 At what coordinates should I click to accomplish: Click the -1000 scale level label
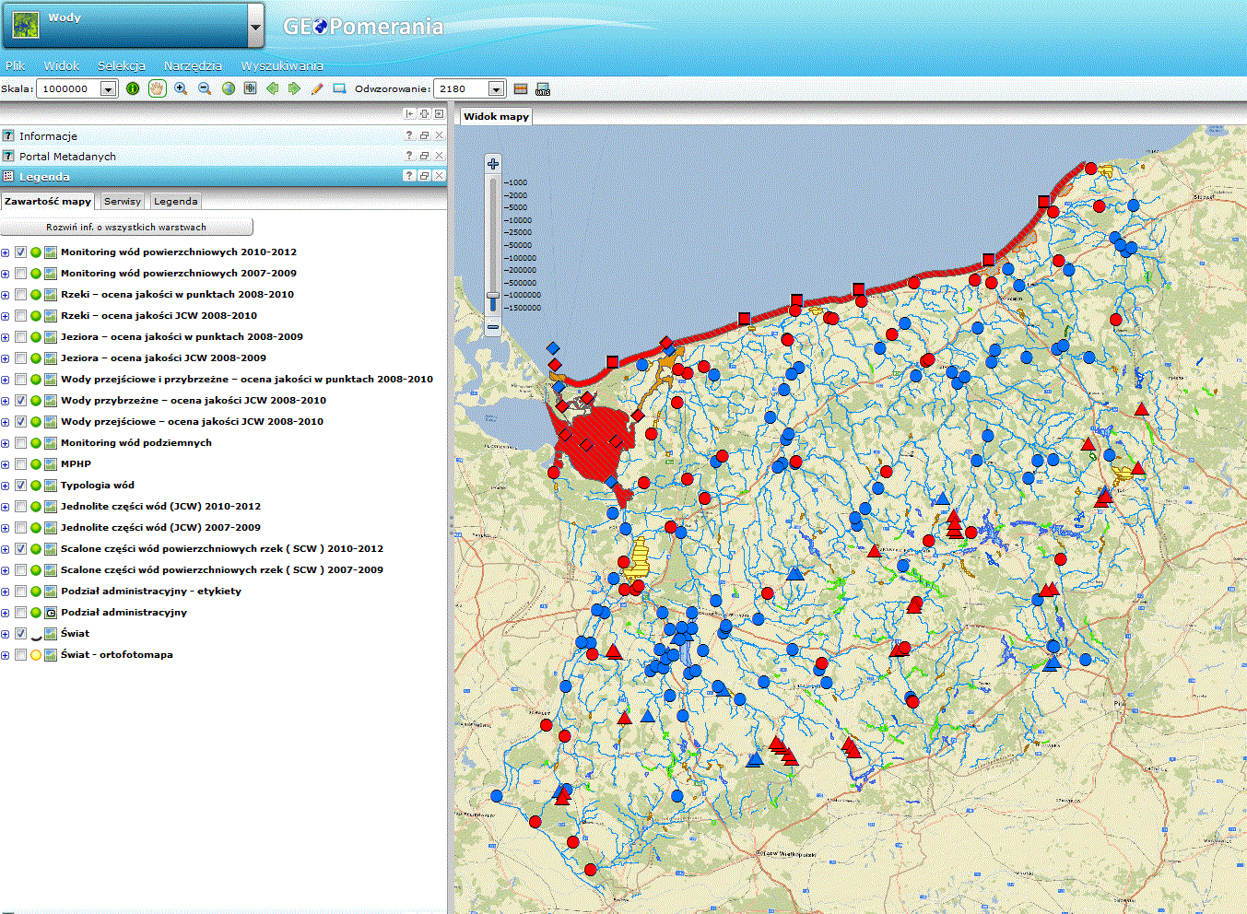516,182
